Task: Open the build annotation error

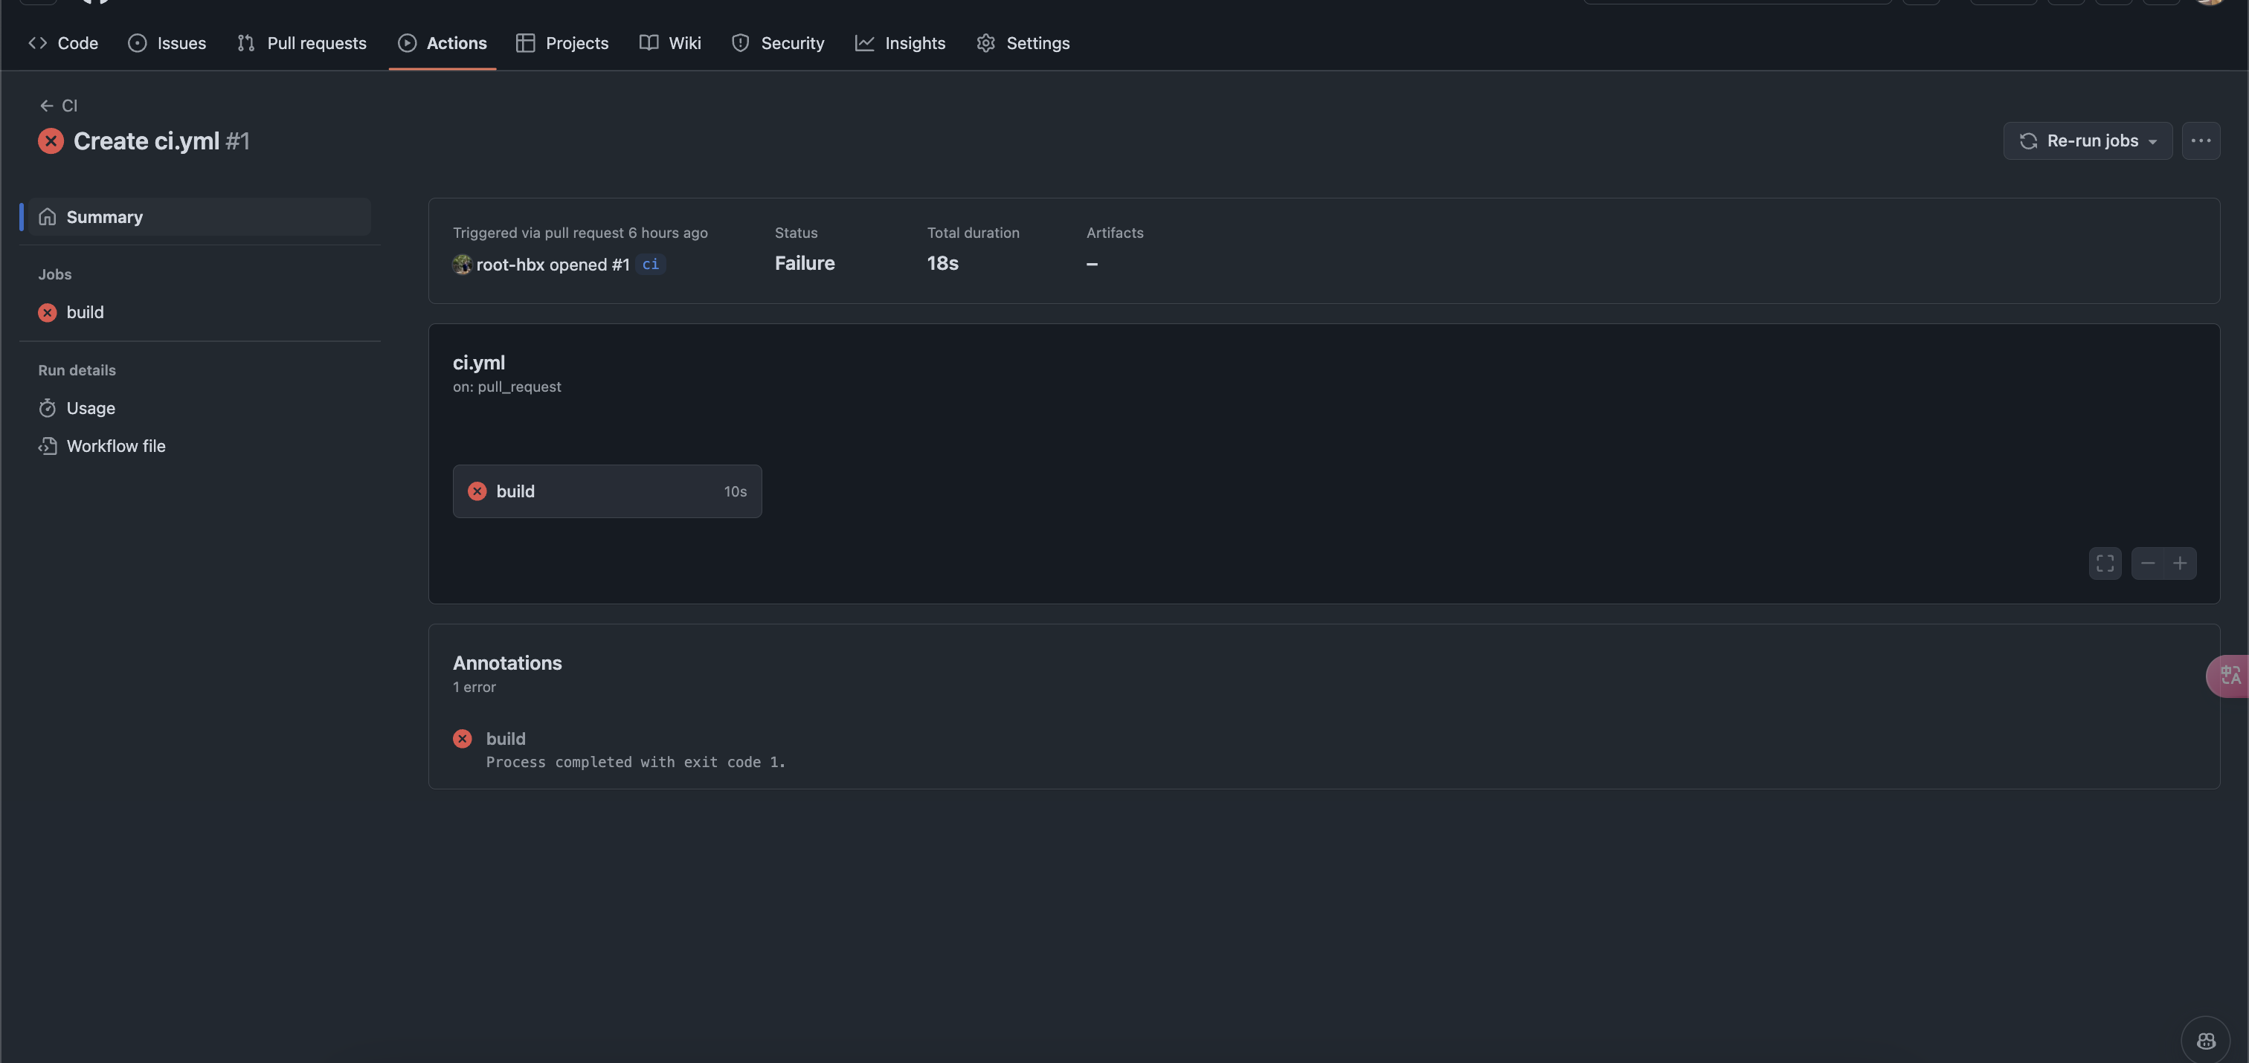Action: pyautogui.click(x=506, y=738)
